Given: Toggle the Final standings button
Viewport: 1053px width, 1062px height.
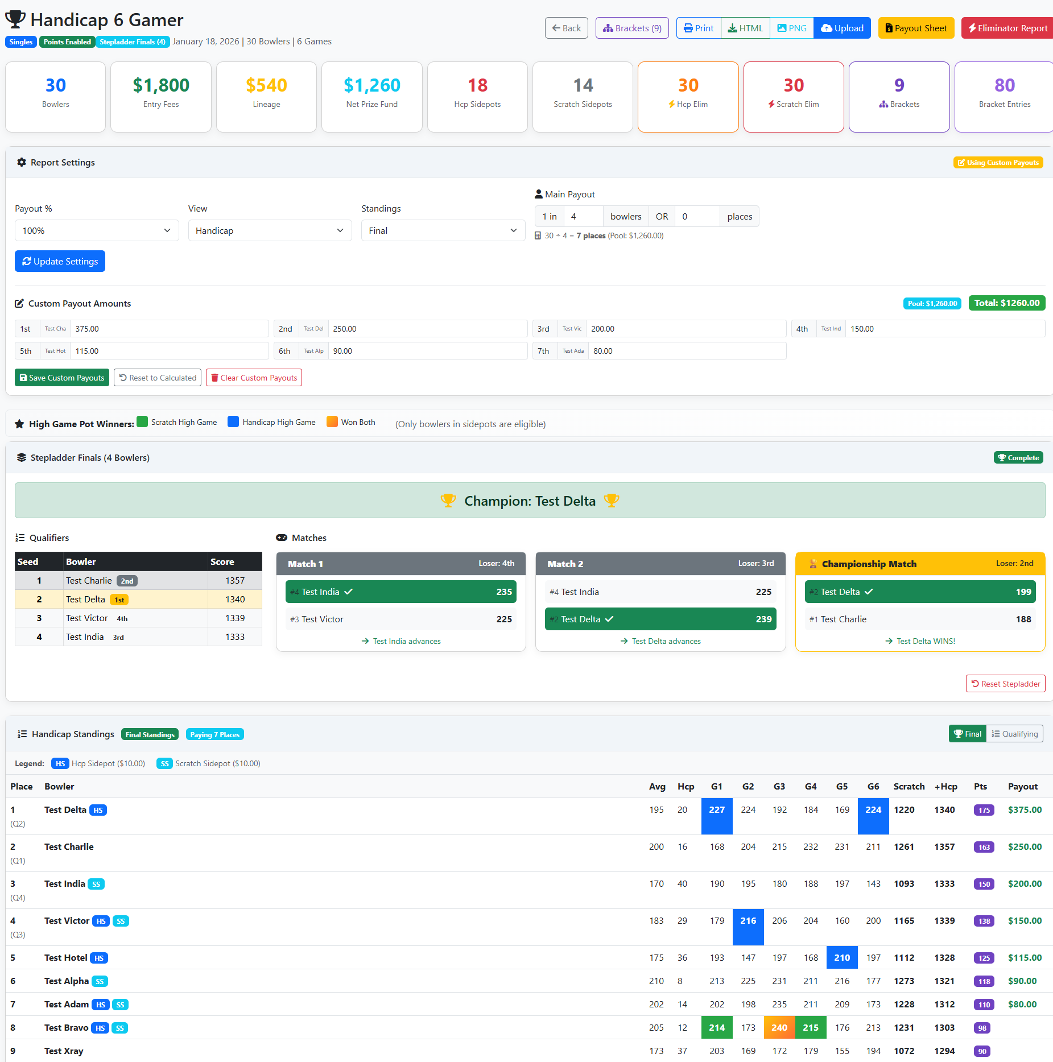Looking at the screenshot, I should 968,734.
